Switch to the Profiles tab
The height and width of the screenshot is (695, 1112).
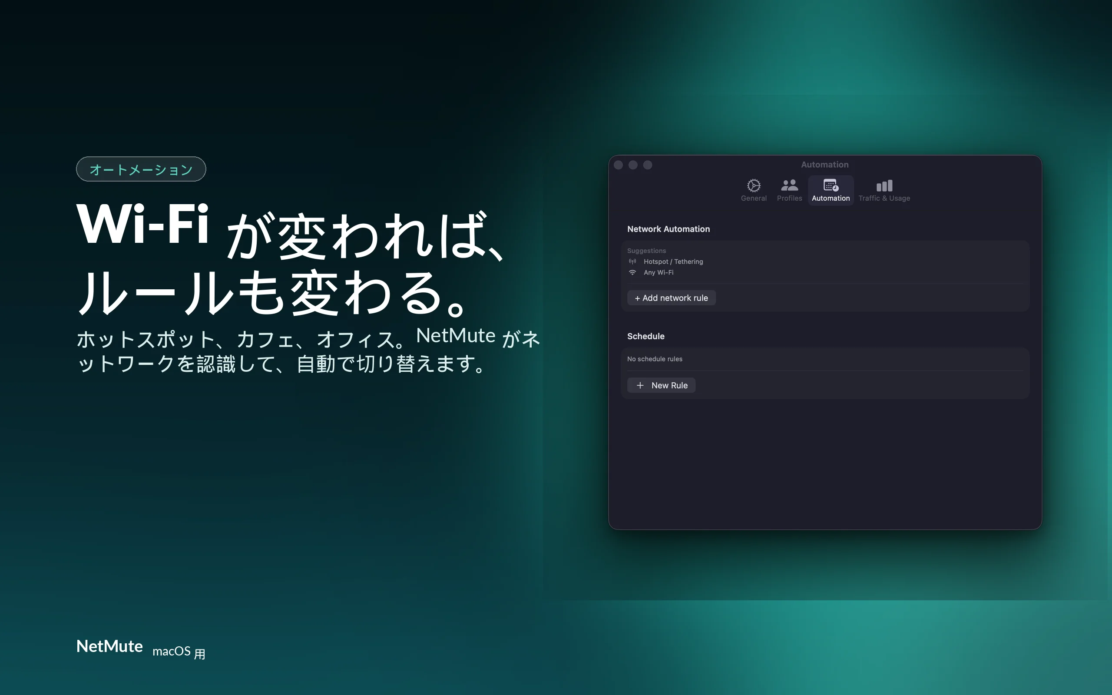(x=789, y=190)
